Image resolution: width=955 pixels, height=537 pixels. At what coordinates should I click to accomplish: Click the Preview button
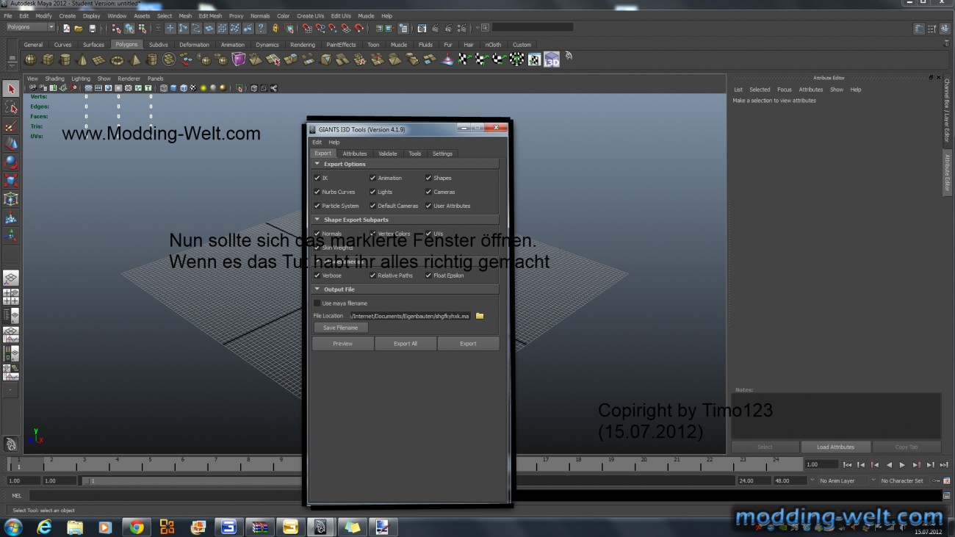pos(343,344)
